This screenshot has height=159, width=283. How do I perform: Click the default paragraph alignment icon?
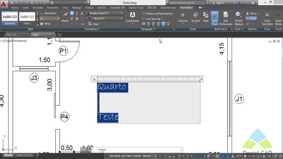point(143,24)
